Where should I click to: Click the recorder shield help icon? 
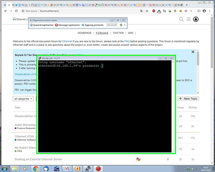tap(121, 25)
